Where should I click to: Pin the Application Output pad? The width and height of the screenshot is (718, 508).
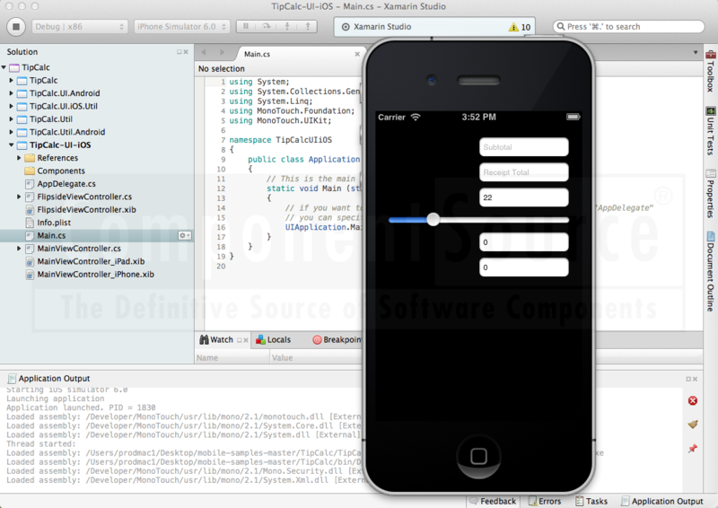pyautogui.click(x=693, y=448)
